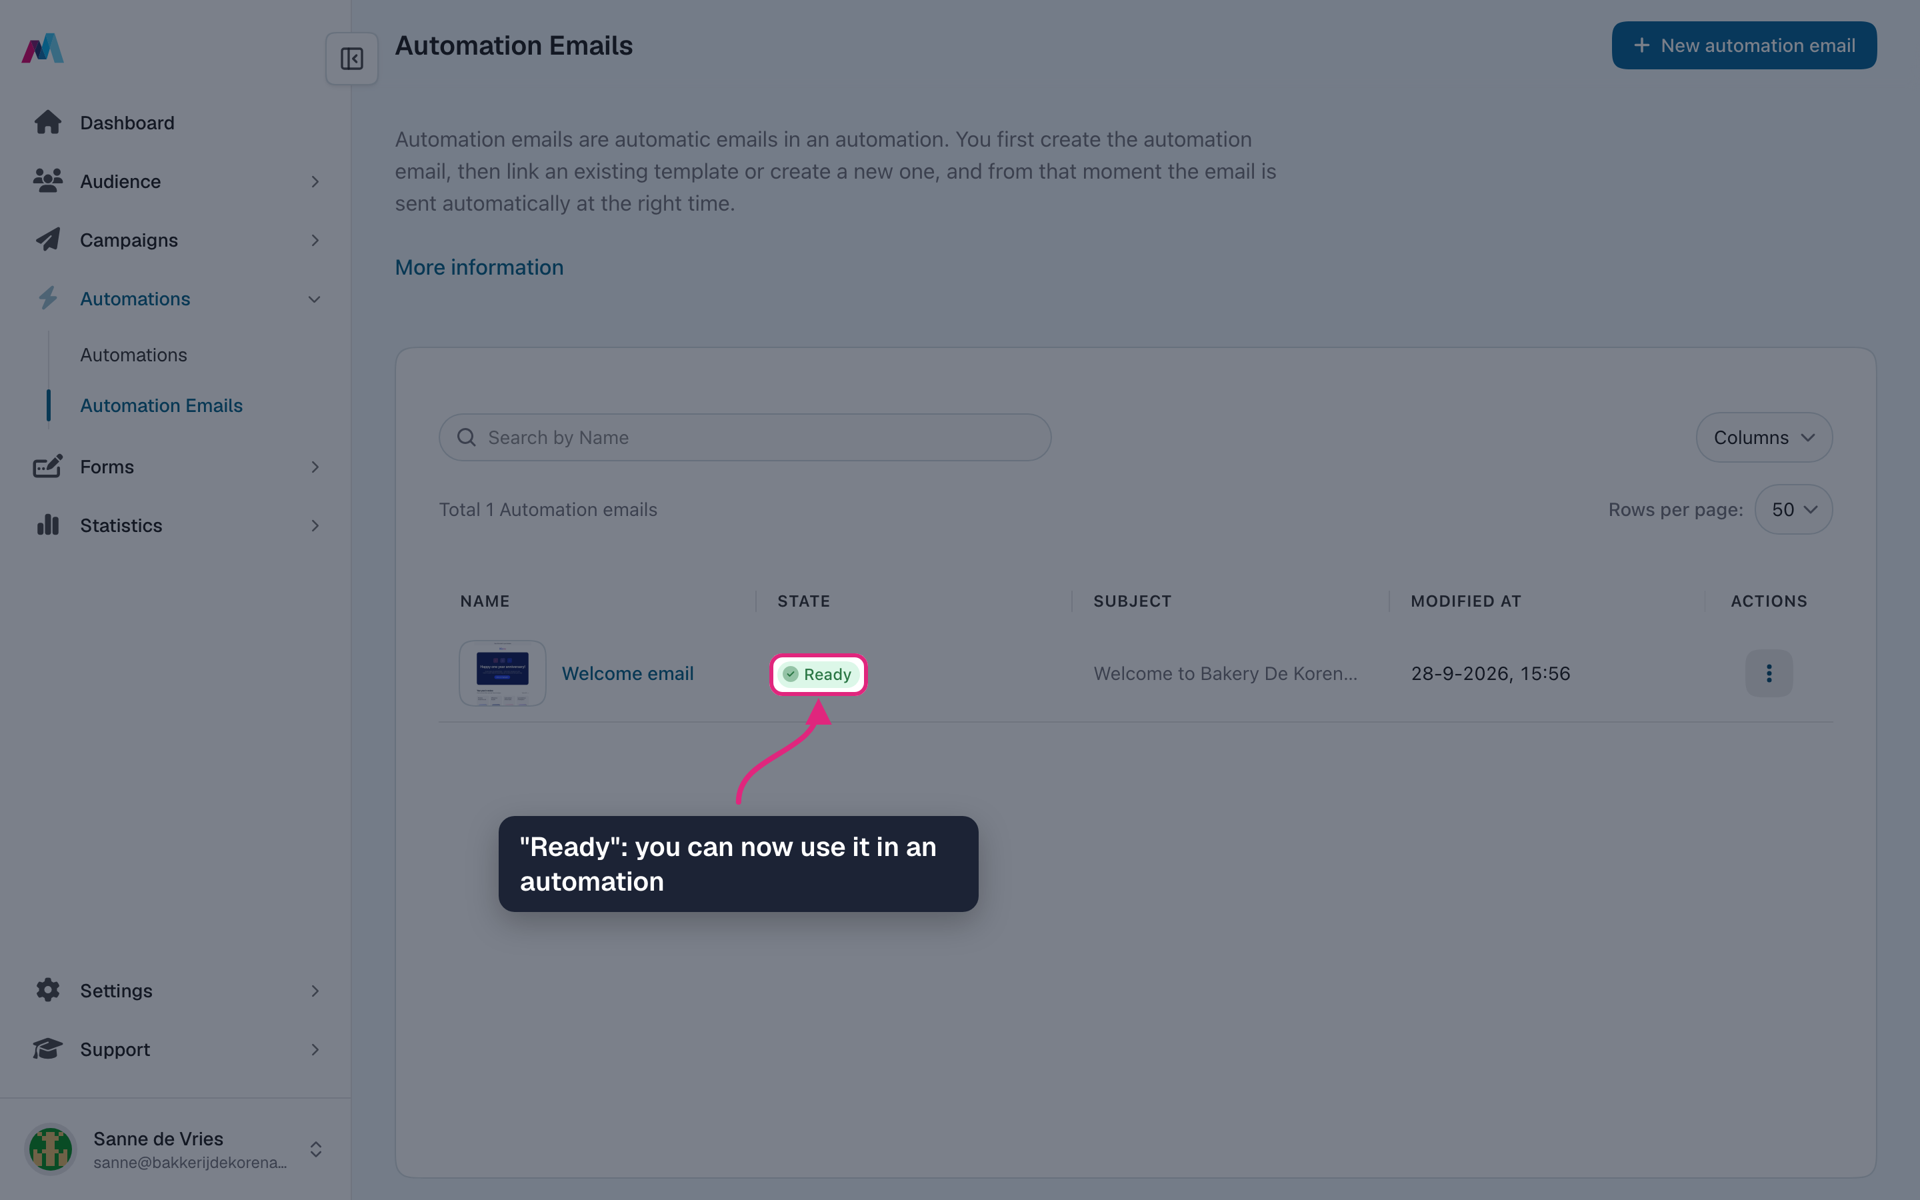1920x1200 pixels.
Task: Open the More information link
Action: pyautogui.click(x=479, y=267)
